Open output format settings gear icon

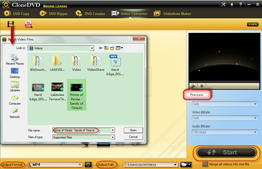tap(88, 165)
